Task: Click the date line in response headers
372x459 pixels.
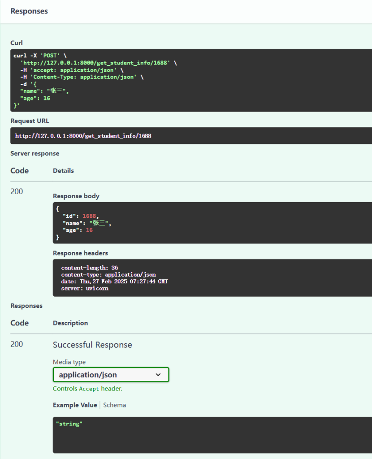Action: coord(114,281)
